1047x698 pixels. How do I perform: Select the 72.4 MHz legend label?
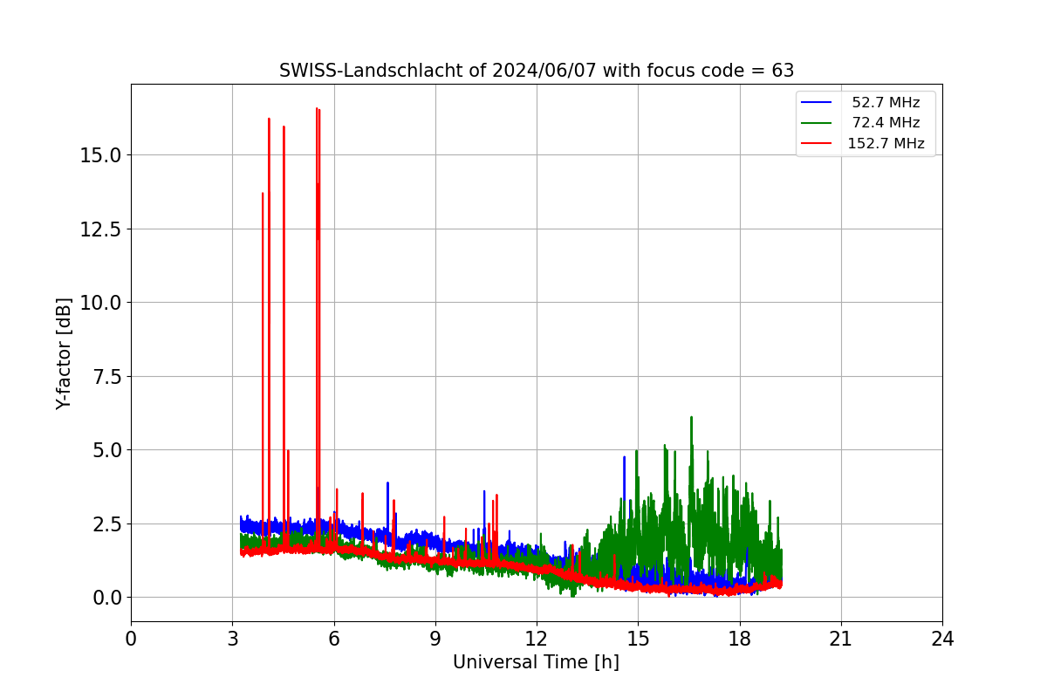pyautogui.click(x=886, y=123)
